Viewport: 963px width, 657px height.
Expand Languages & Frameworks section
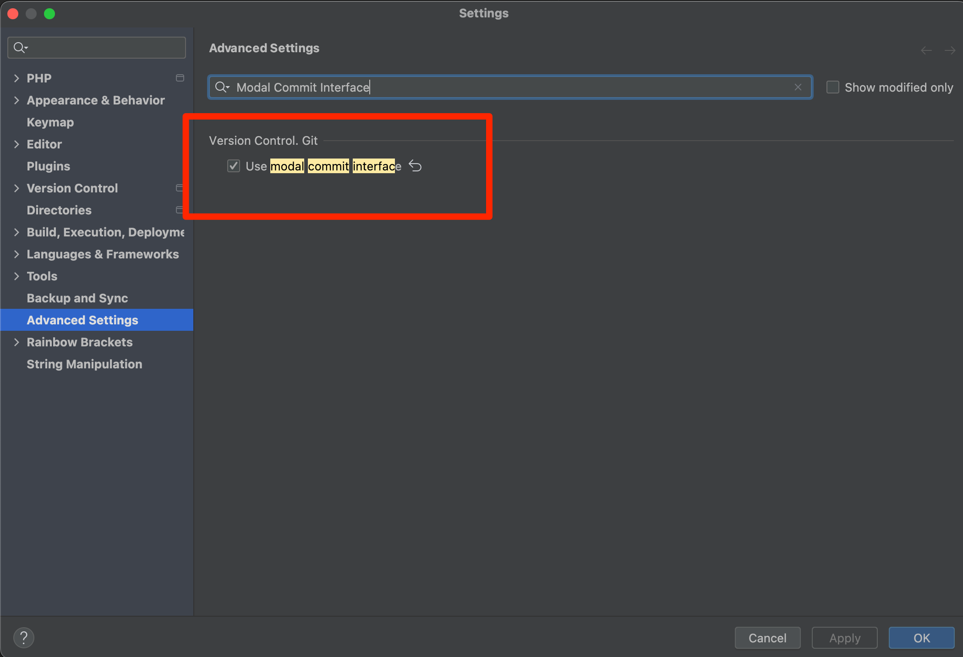tap(16, 254)
